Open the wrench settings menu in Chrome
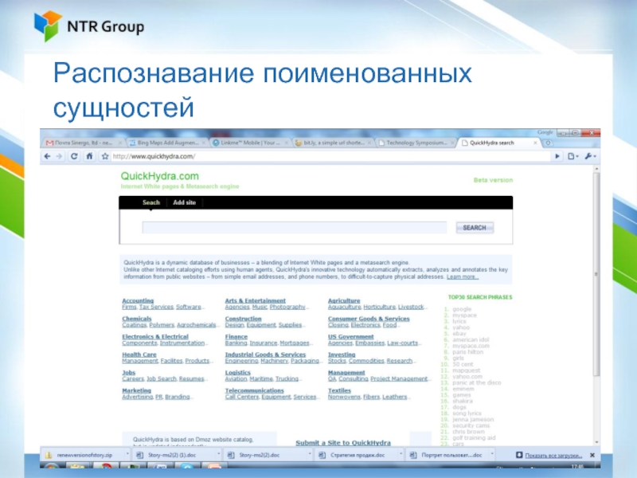The width and height of the screenshot is (637, 478). point(591,157)
